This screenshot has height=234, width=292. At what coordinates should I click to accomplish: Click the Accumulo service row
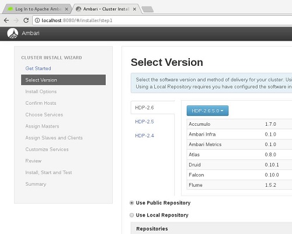click(239, 124)
